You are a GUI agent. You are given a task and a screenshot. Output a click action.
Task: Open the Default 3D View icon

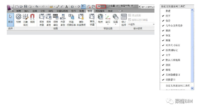72,6
